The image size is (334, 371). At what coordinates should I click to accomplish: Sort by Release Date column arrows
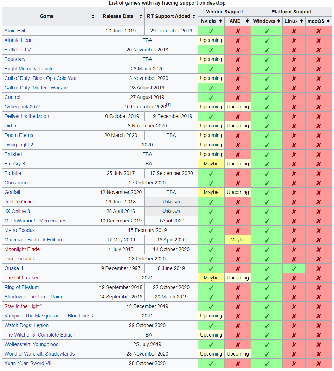[141, 16]
